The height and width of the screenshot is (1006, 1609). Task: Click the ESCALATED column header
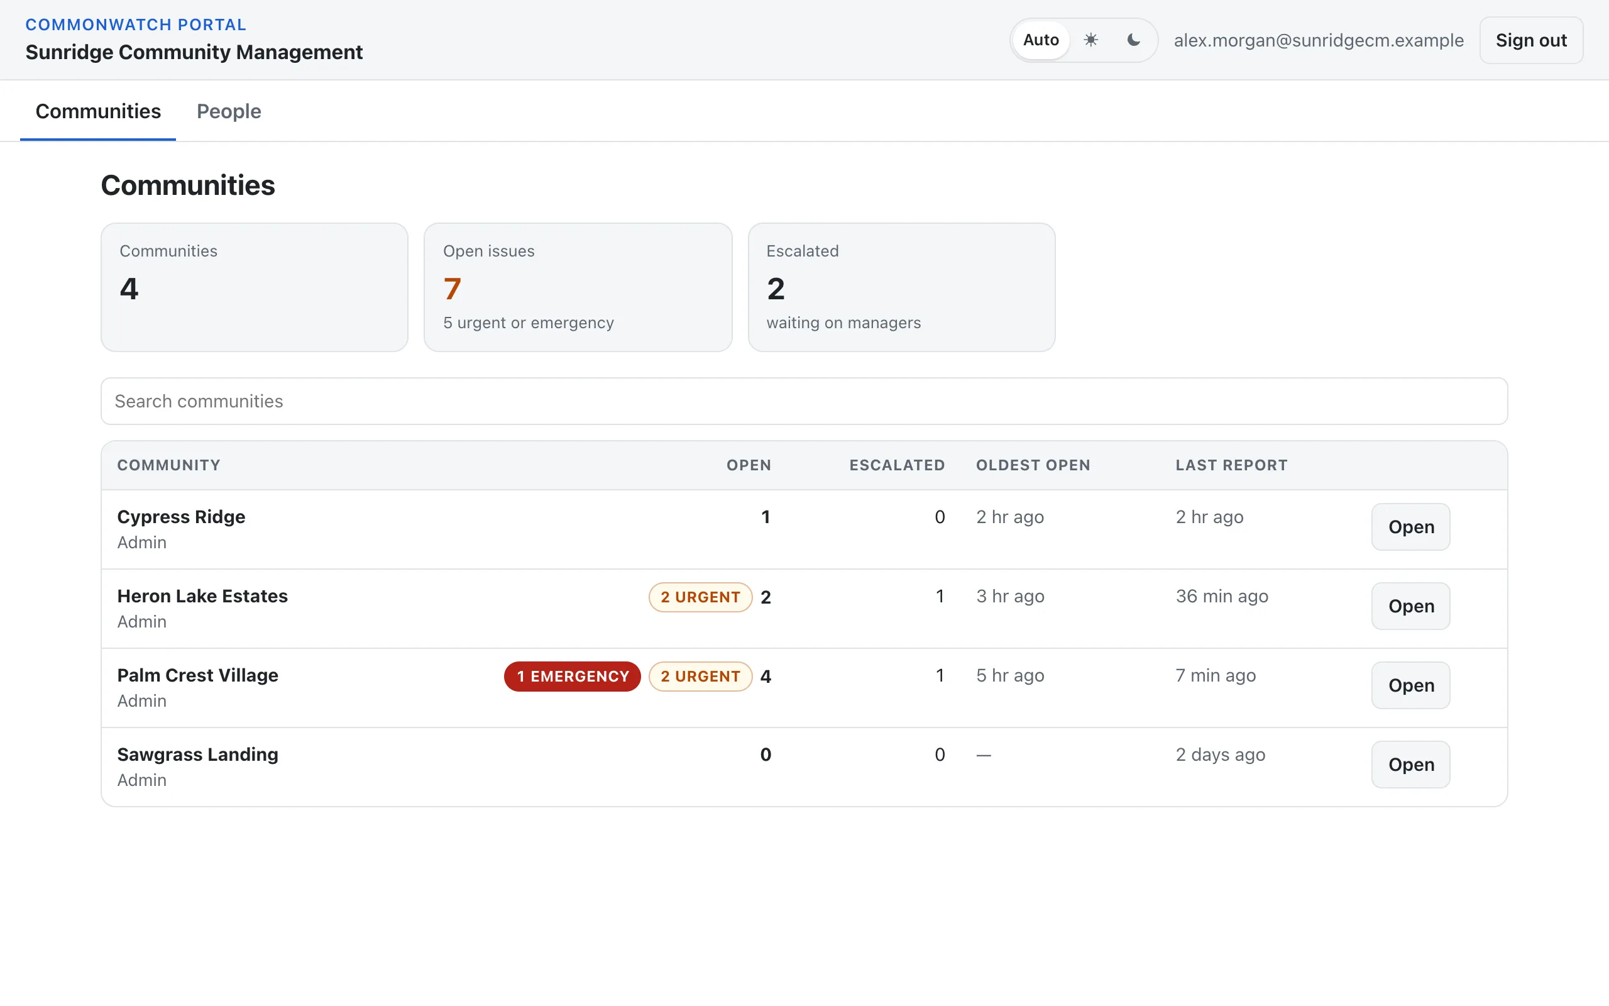pyautogui.click(x=897, y=465)
